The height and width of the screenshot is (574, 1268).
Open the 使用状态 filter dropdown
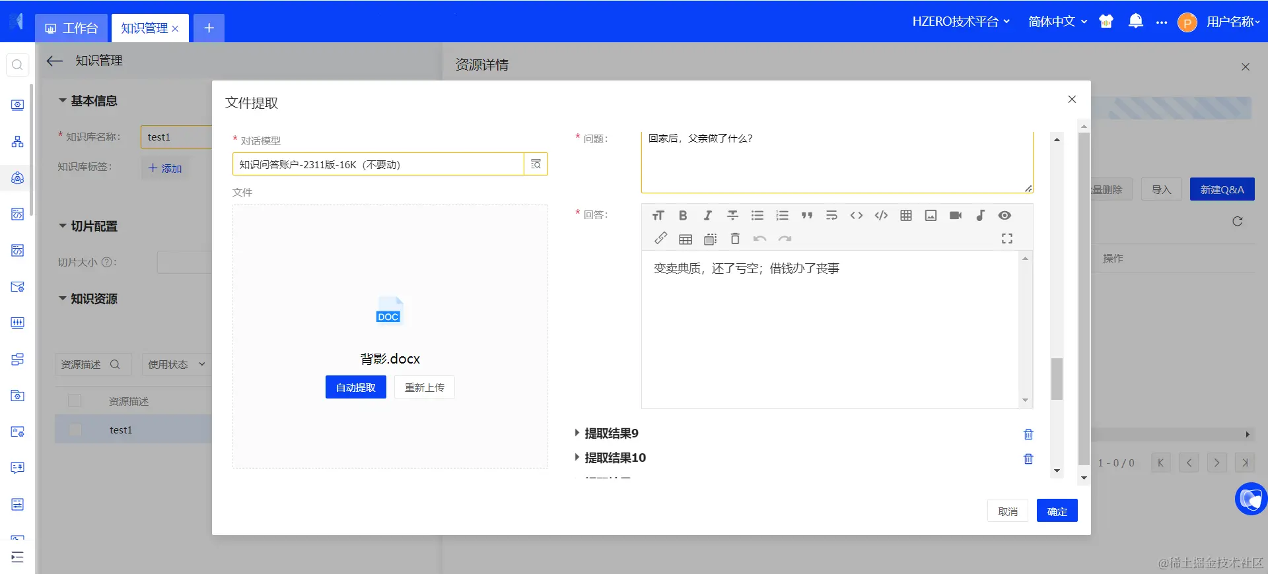click(176, 364)
